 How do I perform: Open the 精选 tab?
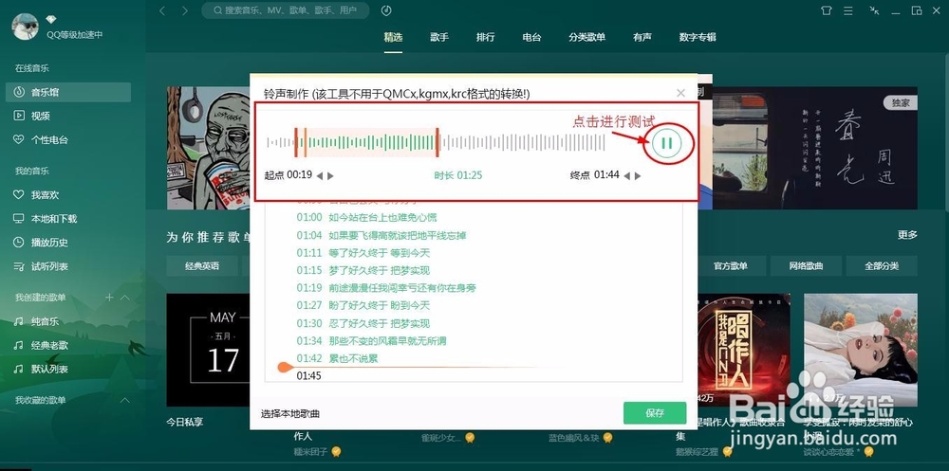(393, 37)
